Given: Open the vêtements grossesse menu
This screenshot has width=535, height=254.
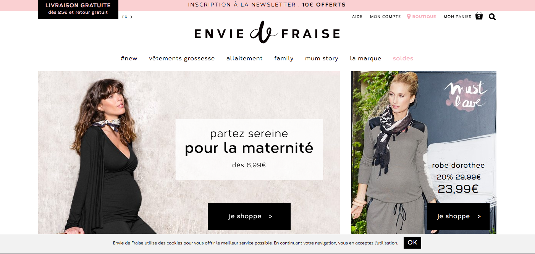Looking at the screenshot, I should [182, 58].
